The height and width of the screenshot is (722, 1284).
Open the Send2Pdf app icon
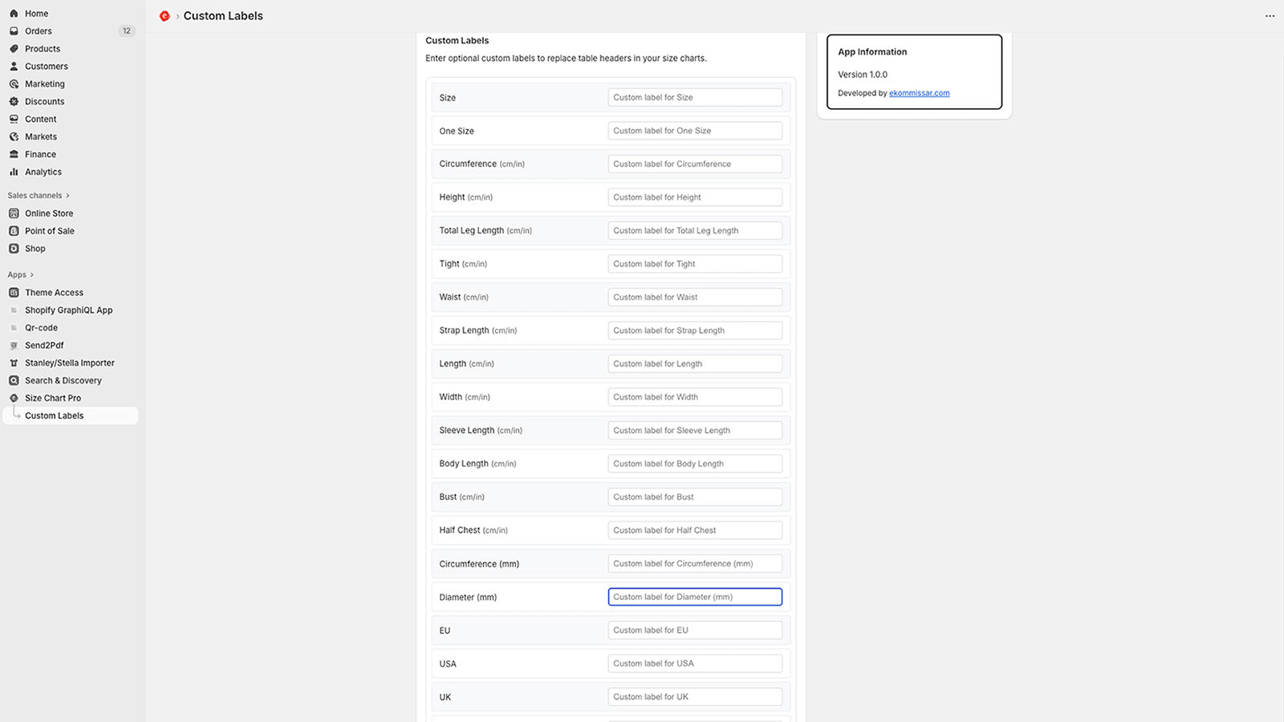tap(14, 345)
